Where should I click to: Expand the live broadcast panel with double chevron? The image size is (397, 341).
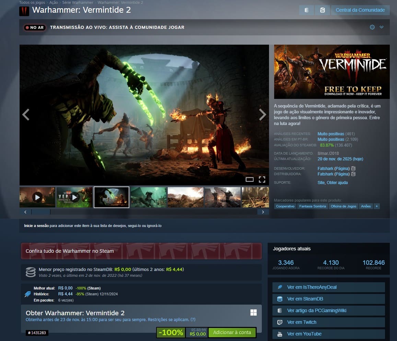click(381, 27)
